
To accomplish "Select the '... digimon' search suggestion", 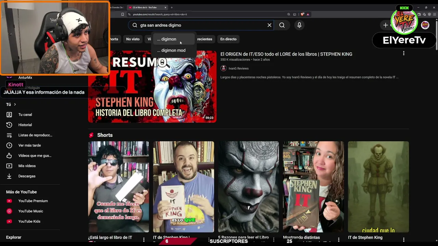I will pos(175,39).
